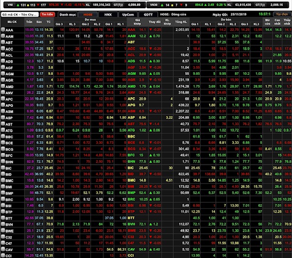Click the red Tìm kiếm button
This screenshot has height=258, width=292.
[47, 14]
